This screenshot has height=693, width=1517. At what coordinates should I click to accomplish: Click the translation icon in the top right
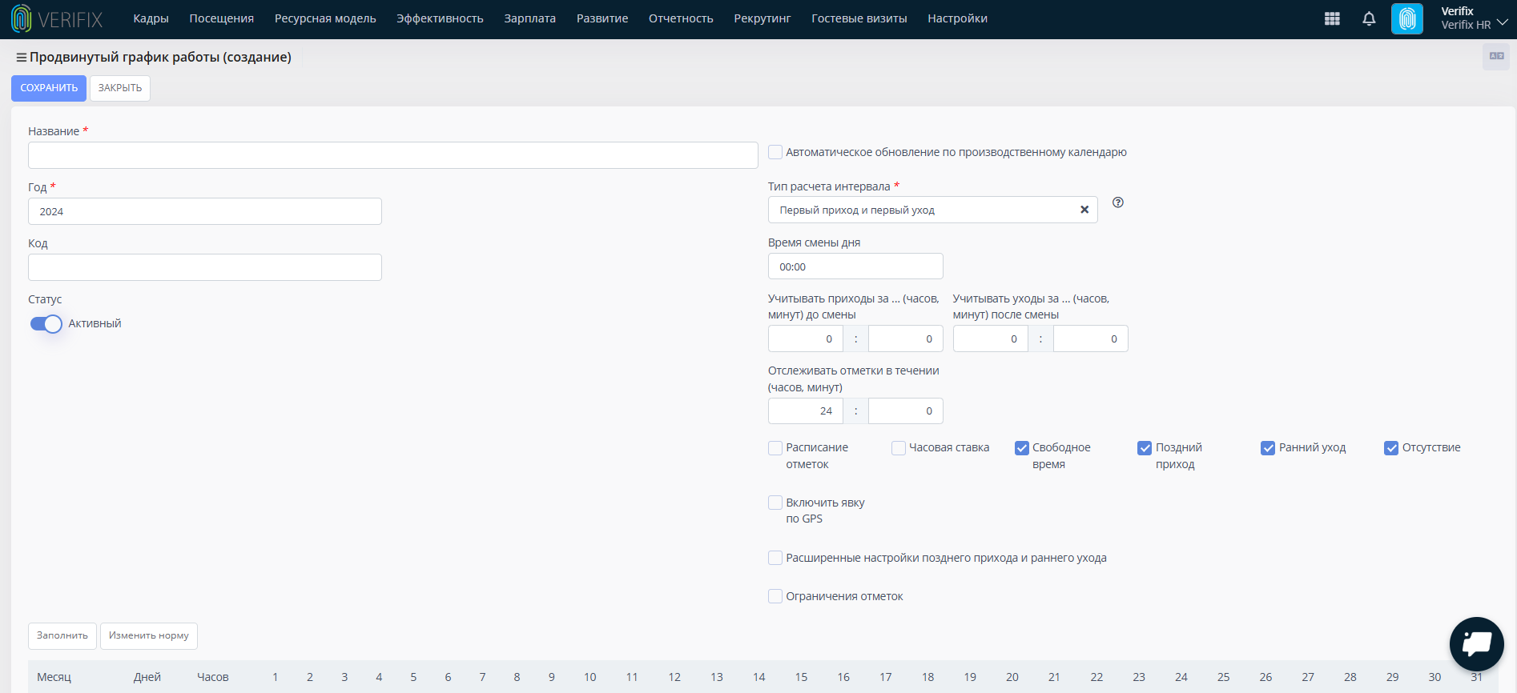(1496, 56)
